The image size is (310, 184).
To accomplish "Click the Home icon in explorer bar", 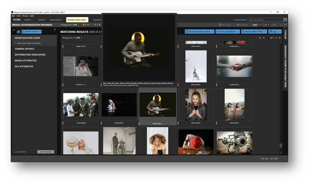I will coord(19,32).
